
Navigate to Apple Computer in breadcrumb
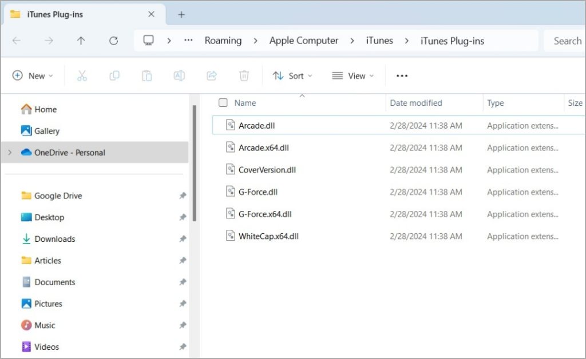coord(304,41)
